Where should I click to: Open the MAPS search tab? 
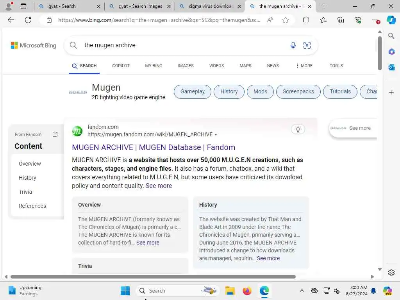tap(245, 66)
